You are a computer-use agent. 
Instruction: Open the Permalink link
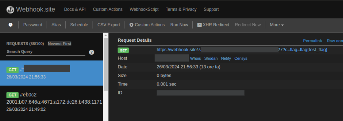[x=312, y=41]
